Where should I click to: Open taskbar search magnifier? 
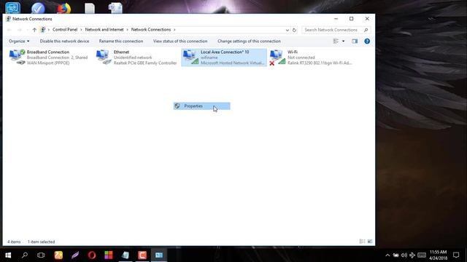[25, 255]
